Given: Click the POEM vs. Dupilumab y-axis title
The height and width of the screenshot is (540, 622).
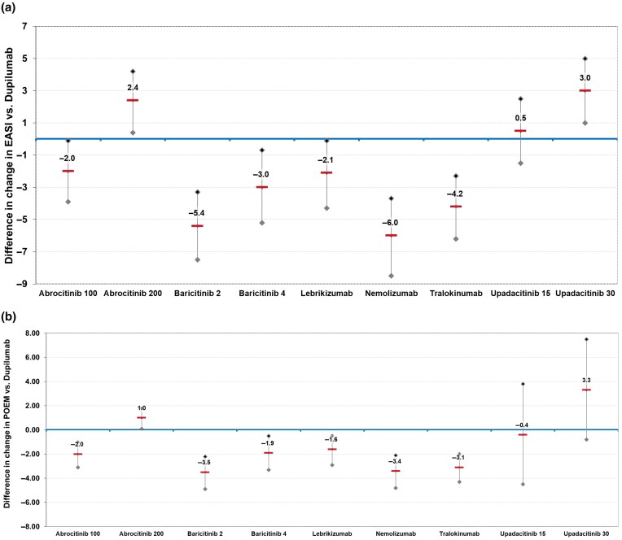Looking at the screenshot, I should click(x=8, y=429).
